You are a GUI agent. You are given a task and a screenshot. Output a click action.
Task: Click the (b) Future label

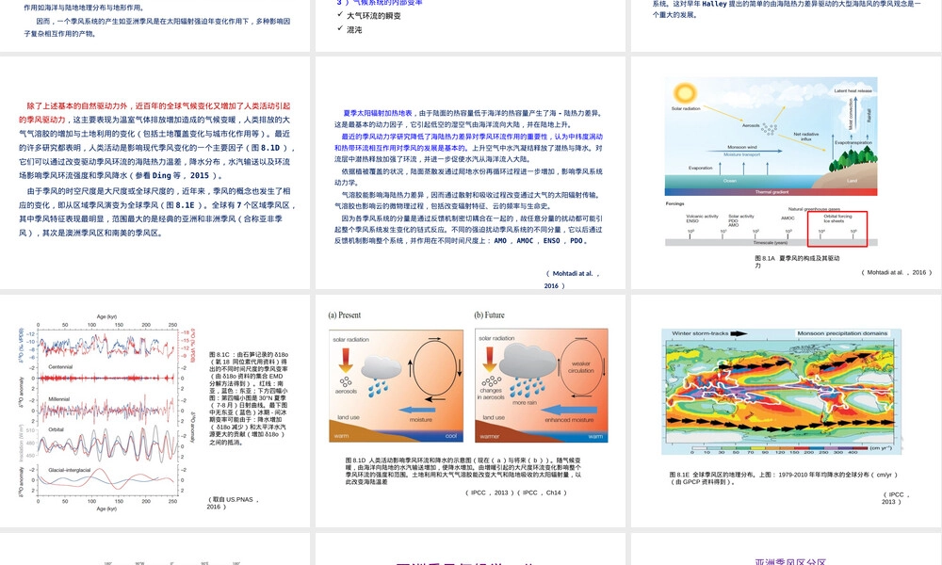pyautogui.click(x=489, y=315)
